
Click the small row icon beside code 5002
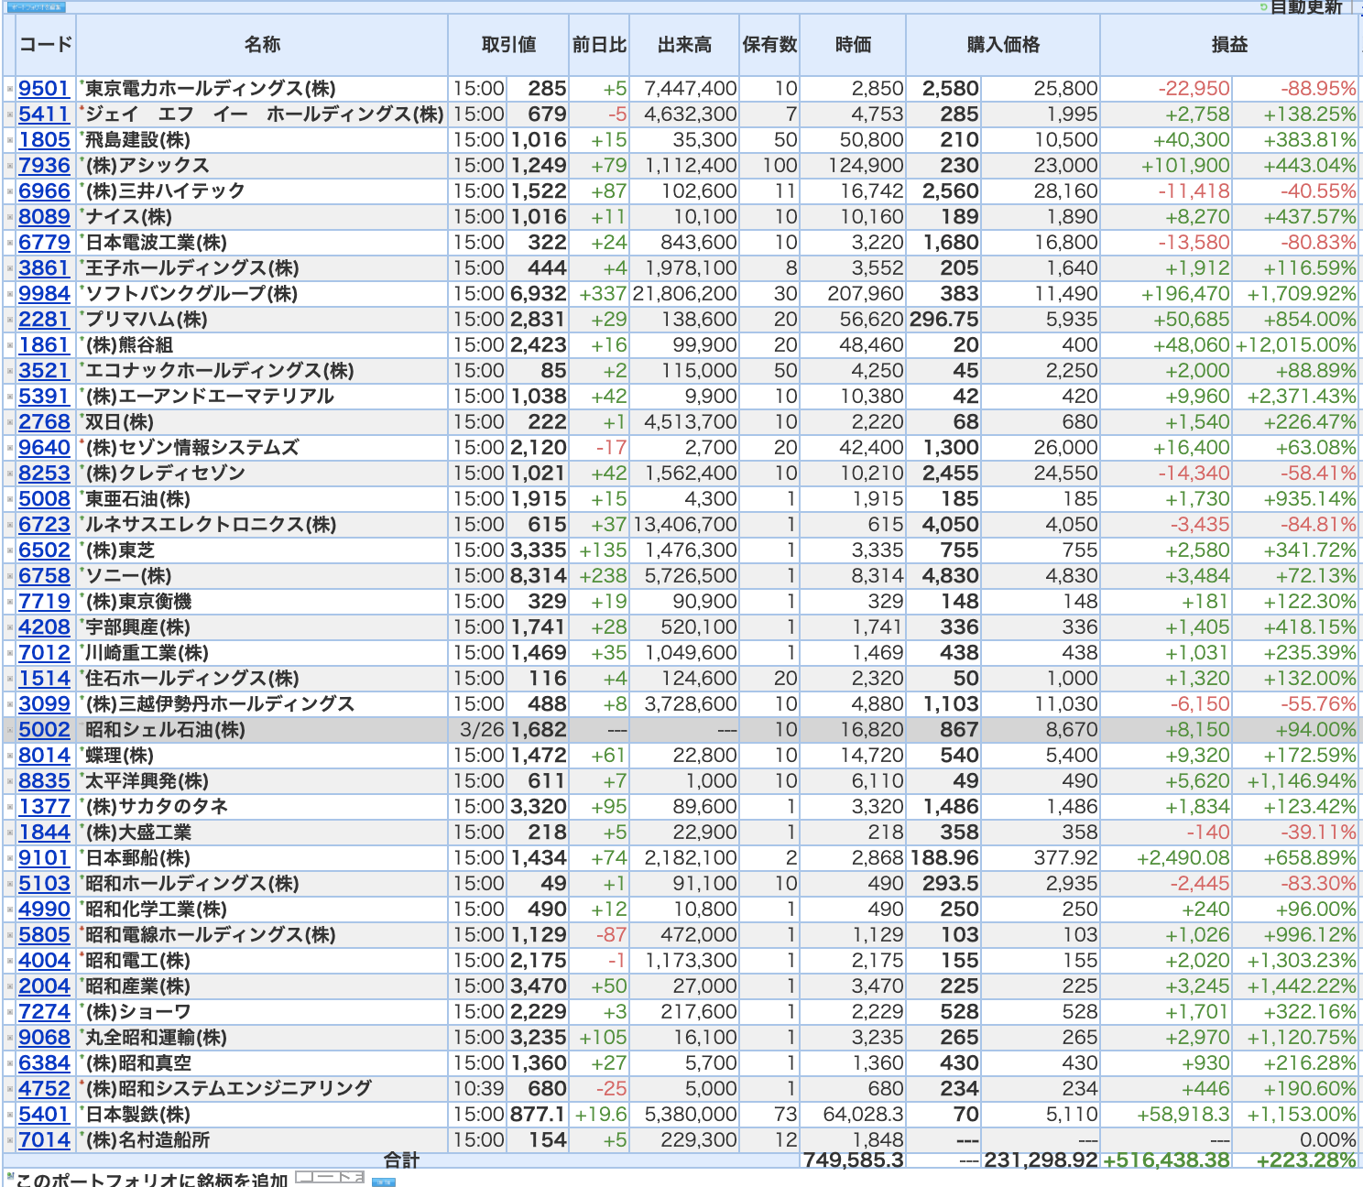pyautogui.click(x=9, y=730)
